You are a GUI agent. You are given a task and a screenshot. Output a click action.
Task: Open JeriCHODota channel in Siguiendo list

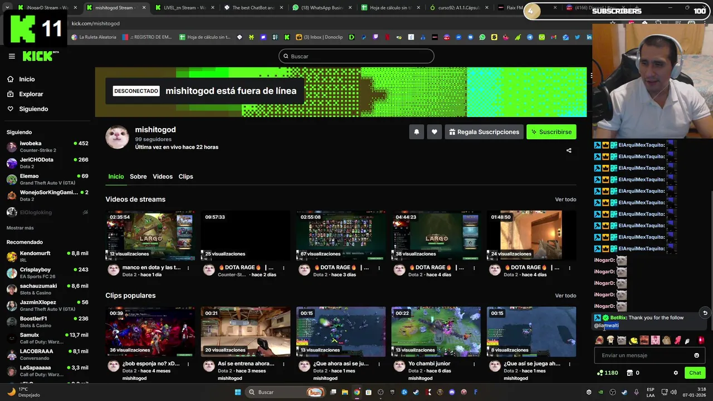[x=47, y=163]
